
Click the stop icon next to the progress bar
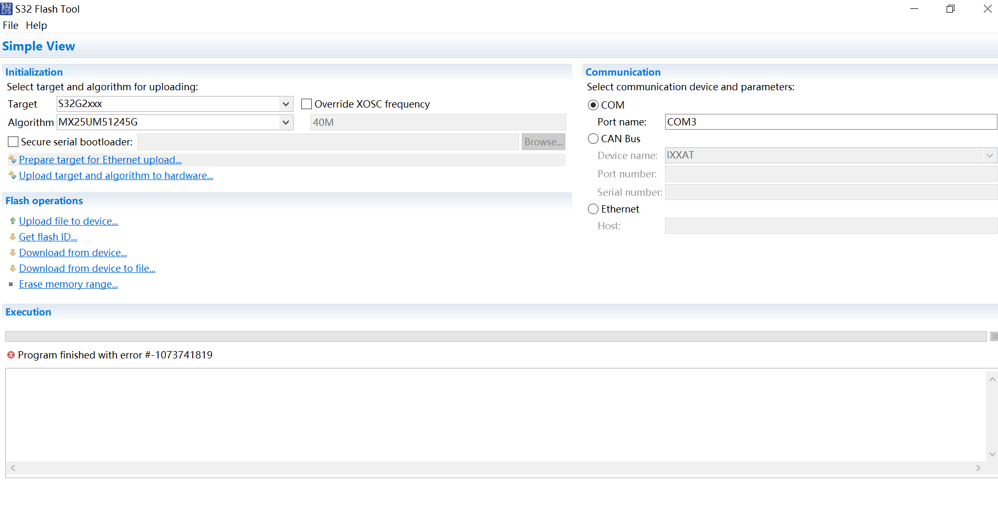tap(993, 336)
